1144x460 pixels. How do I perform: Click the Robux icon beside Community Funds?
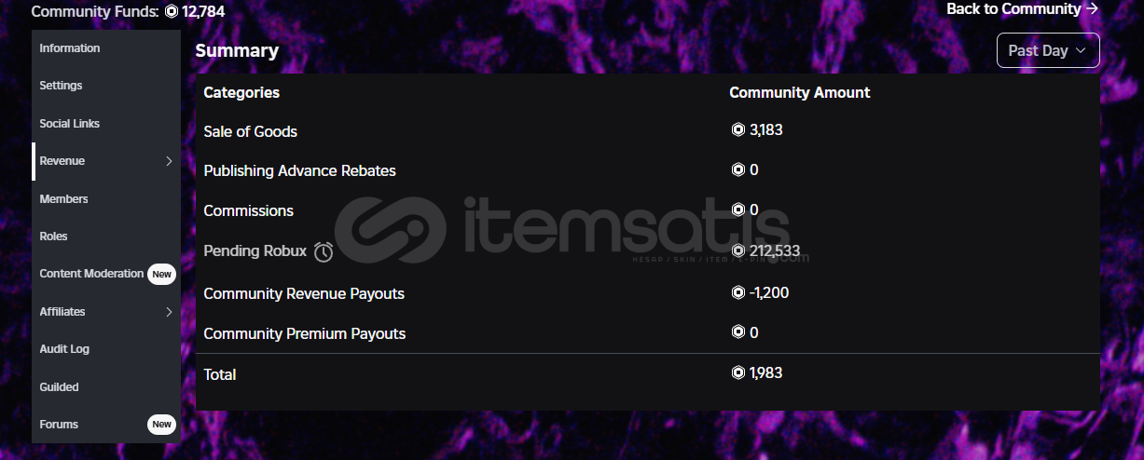[x=172, y=12]
